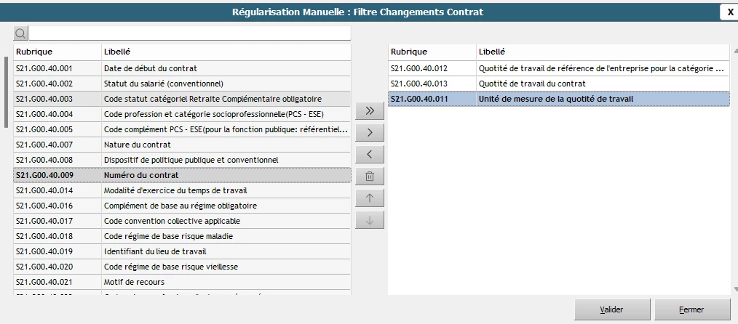Viewport: 738px width, 324px height.
Task: Click the left arrow remove button
Action: [370, 155]
